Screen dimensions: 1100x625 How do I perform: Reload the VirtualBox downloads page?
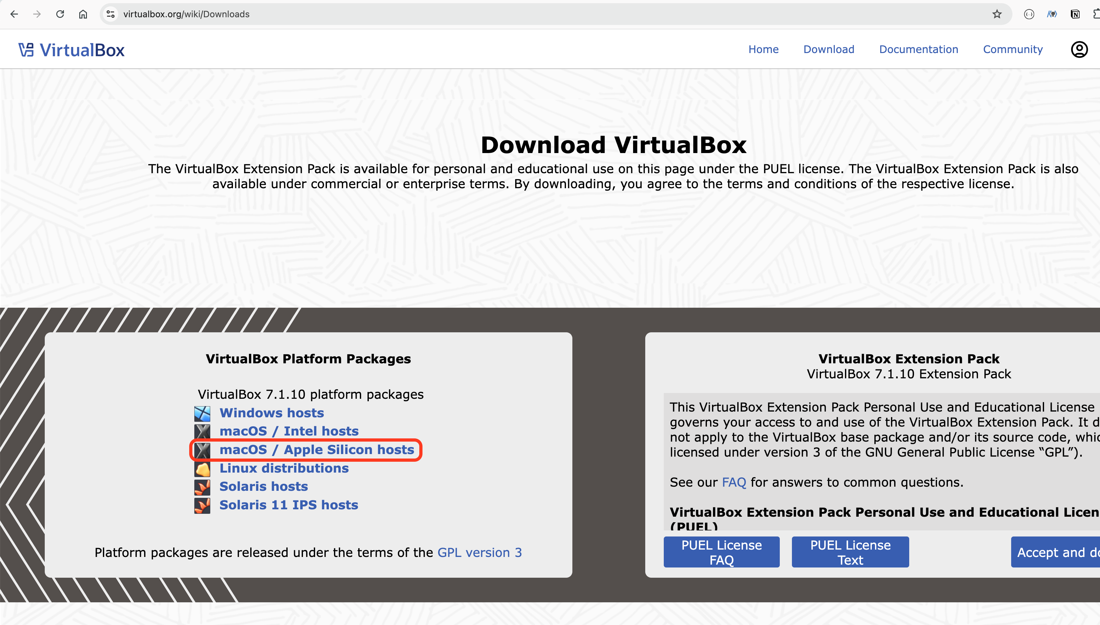coord(60,14)
